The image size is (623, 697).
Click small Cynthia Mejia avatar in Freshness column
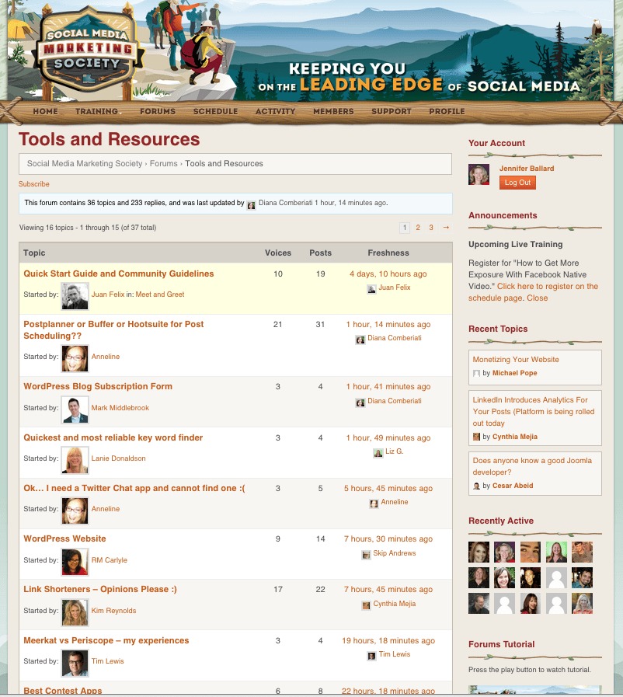click(366, 605)
